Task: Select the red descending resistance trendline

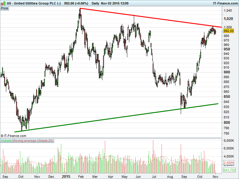Action: pos(149,17)
